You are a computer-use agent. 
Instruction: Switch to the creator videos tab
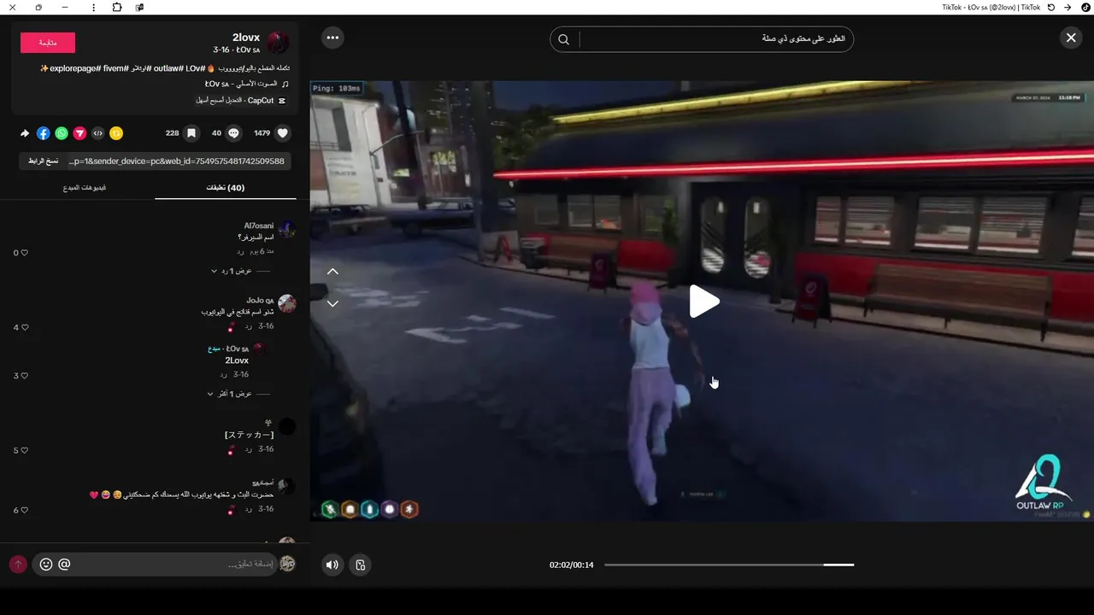[x=85, y=188]
